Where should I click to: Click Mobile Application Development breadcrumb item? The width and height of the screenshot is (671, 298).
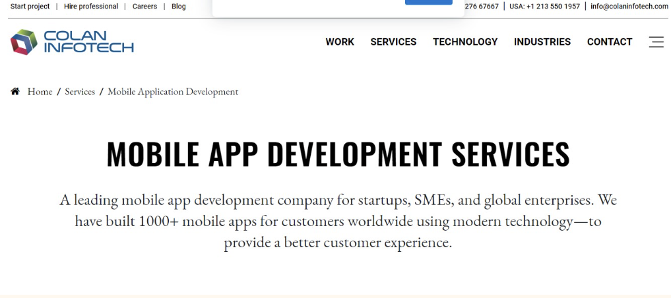173,92
